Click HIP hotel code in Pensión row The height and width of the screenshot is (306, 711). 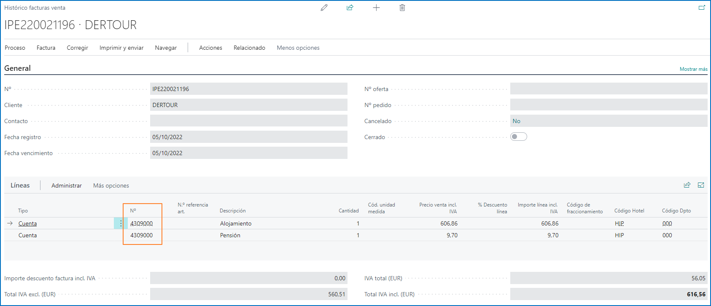coord(619,235)
